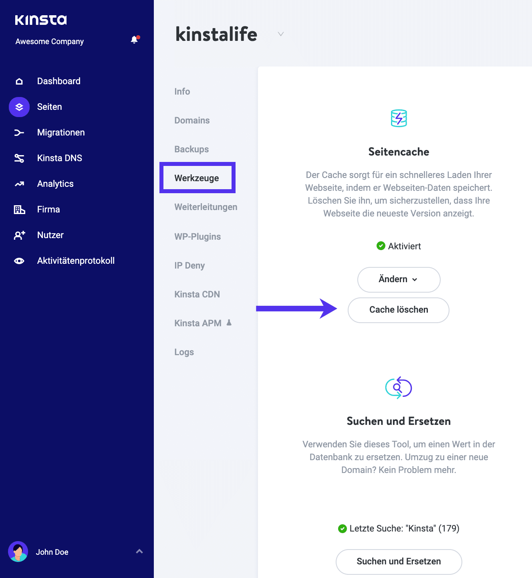The width and height of the screenshot is (532, 578).
Task: Expand the kinstalife site name dropdown
Action: (280, 34)
